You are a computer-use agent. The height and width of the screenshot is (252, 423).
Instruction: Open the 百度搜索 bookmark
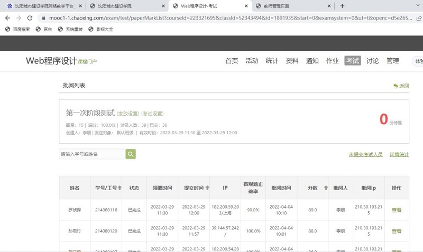point(18,29)
